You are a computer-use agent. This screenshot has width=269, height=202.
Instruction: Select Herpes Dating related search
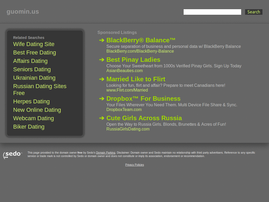point(32,102)
